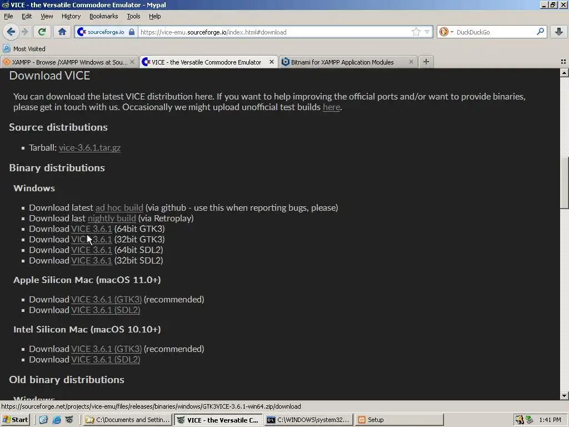Open the File menu

coord(8,16)
